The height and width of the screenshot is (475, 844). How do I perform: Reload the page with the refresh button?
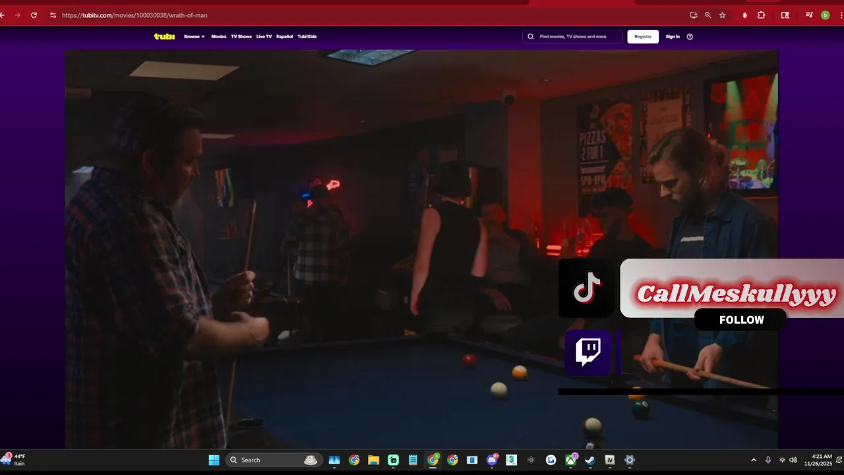click(34, 15)
